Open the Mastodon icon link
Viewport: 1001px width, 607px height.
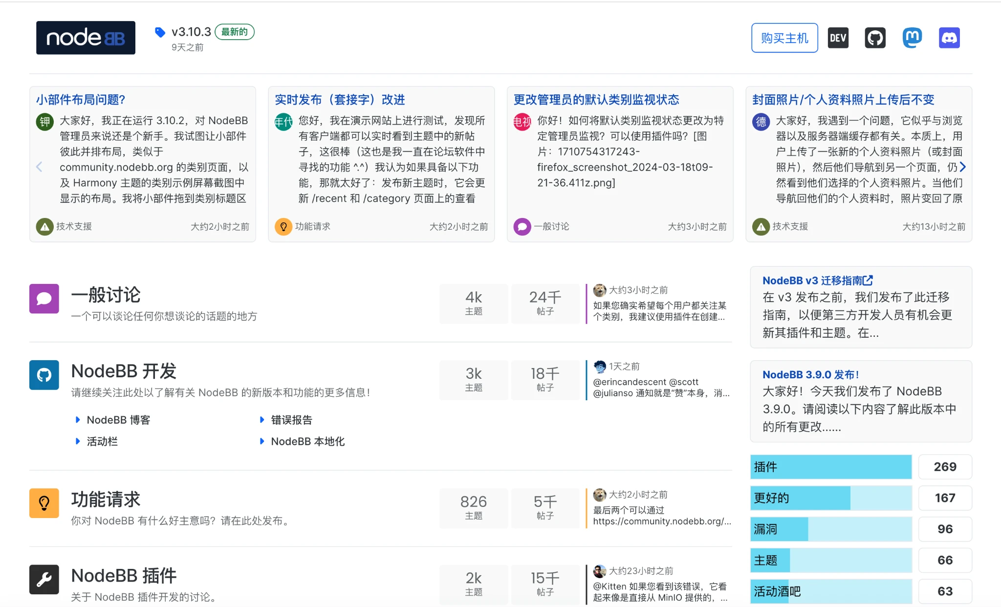click(912, 38)
